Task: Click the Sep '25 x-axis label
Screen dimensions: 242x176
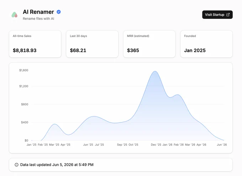Action: tap(122, 145)
